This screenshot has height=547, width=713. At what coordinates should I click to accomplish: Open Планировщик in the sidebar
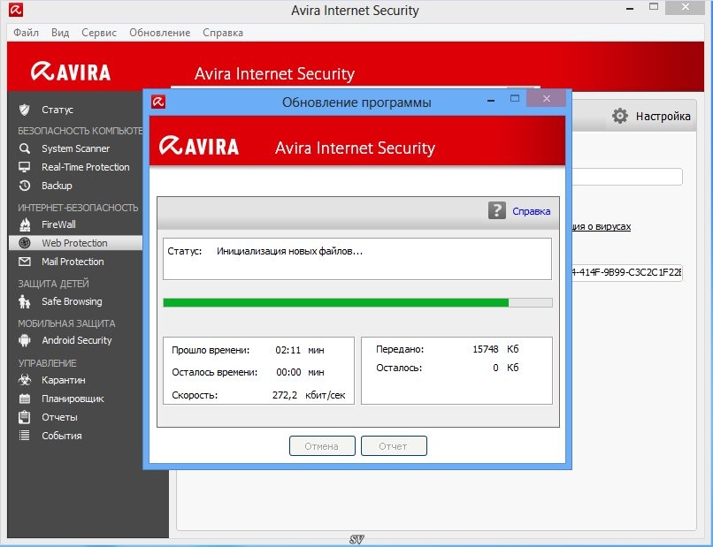(x=73, y=399)
